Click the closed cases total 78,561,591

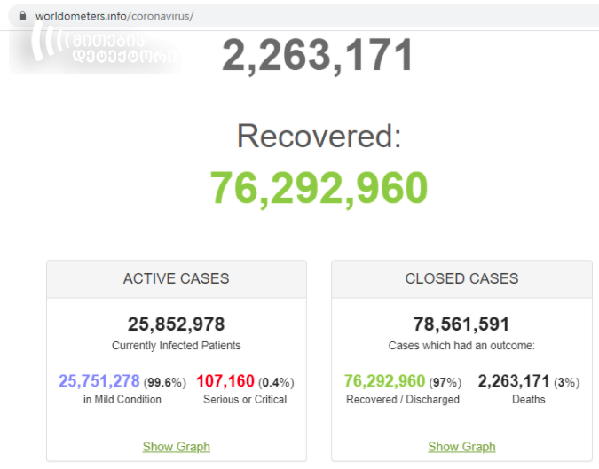461,324
